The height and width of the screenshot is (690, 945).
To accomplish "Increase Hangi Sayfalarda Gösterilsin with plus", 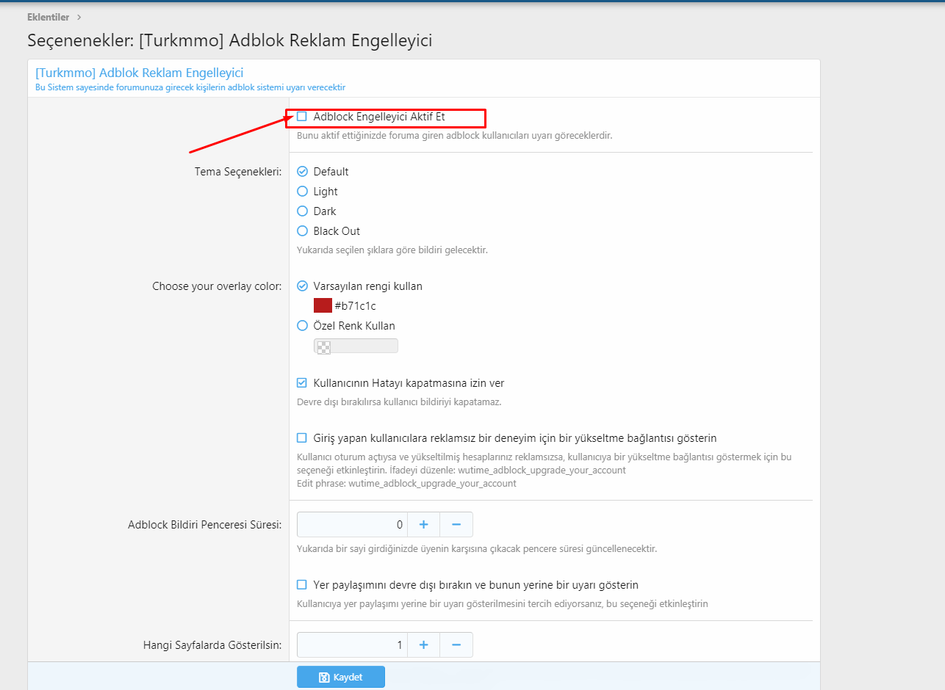I will (424, 644).
